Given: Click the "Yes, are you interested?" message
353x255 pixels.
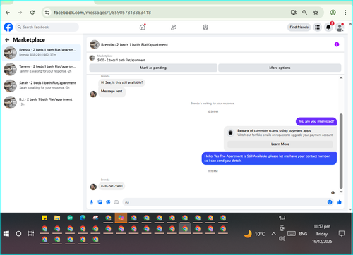Looking at the screenshot, I should tap(316, 121).
